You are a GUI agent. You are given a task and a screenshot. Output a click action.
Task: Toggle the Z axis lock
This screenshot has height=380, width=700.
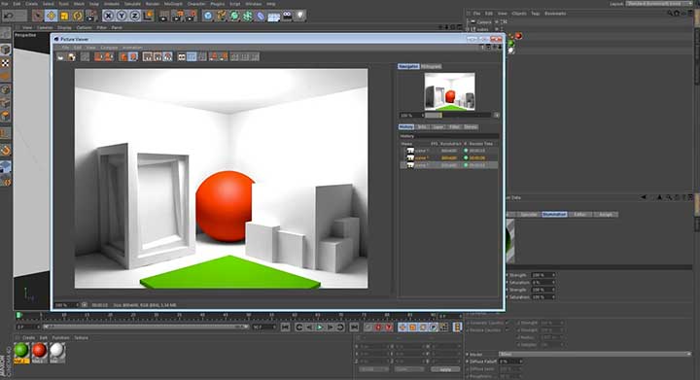click(135, 17)
